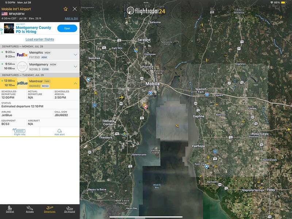Select the aircraft flying over Mobile Bay
This screenshot has width=292, height=219.
click(x=177, y=126)
